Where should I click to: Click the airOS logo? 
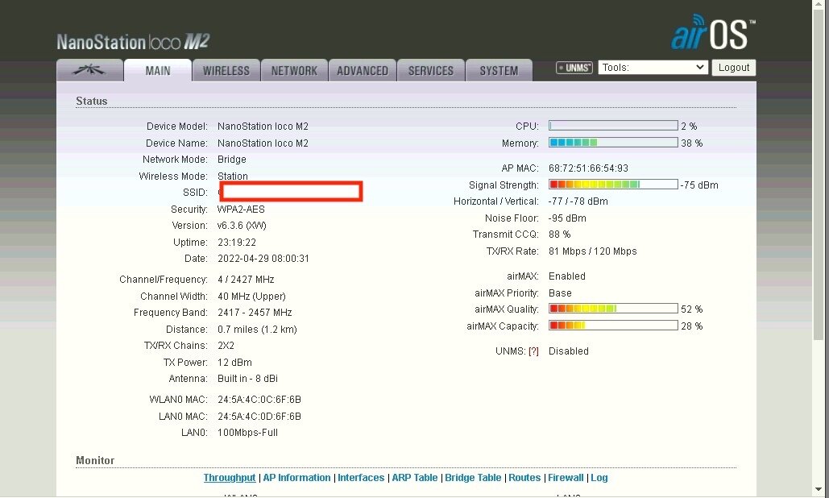point(713,32)
